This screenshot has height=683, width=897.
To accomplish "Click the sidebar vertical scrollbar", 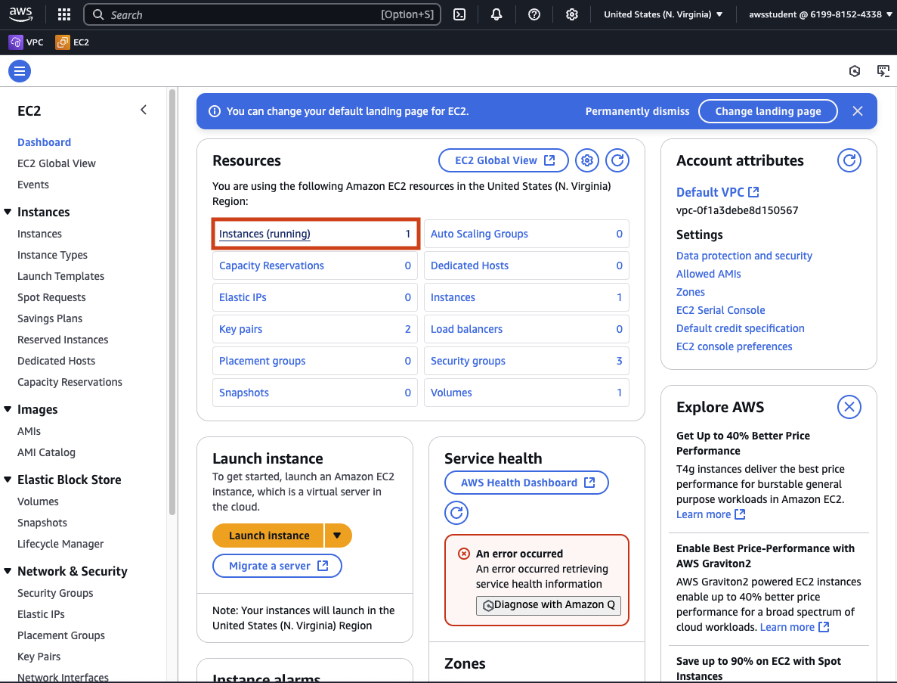I will (x=172, y=303).
